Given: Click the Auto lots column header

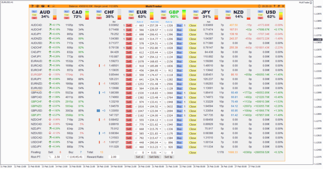Looking at the screenshot, I should click(154, 22).
